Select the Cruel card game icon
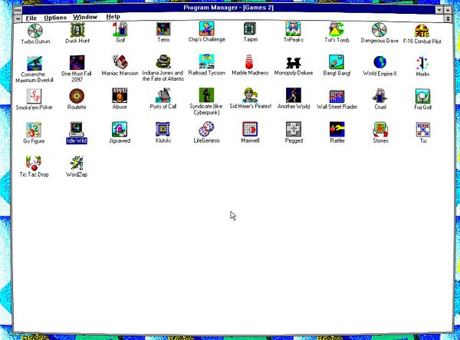 pos(380,96)
